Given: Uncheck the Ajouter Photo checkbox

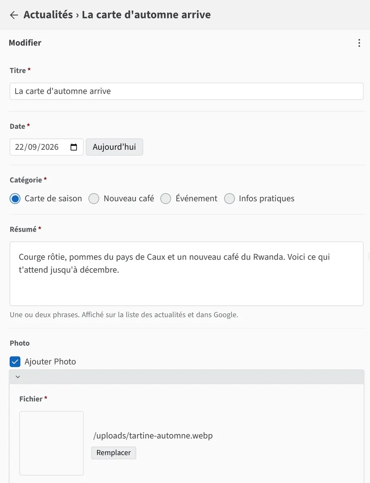Looking at the screenshot, I should [x=15, y=362].
